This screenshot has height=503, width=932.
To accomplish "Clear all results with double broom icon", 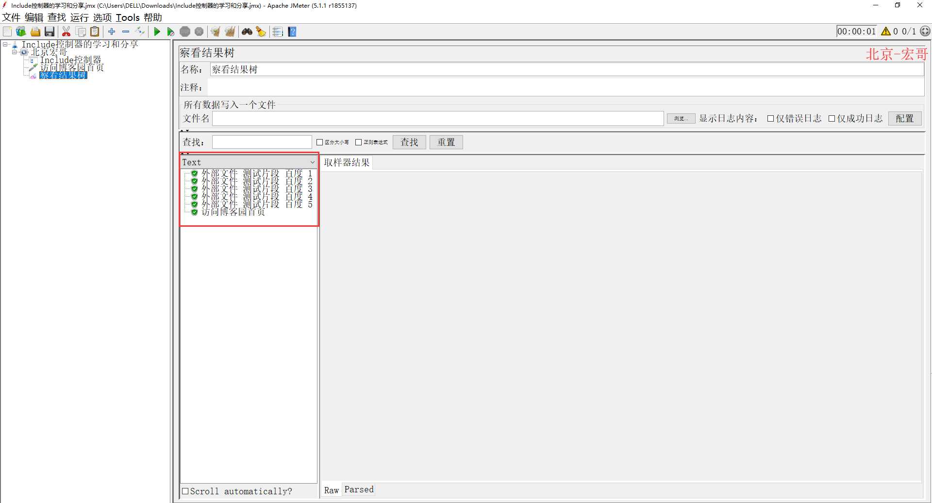I will coord(230,32).
